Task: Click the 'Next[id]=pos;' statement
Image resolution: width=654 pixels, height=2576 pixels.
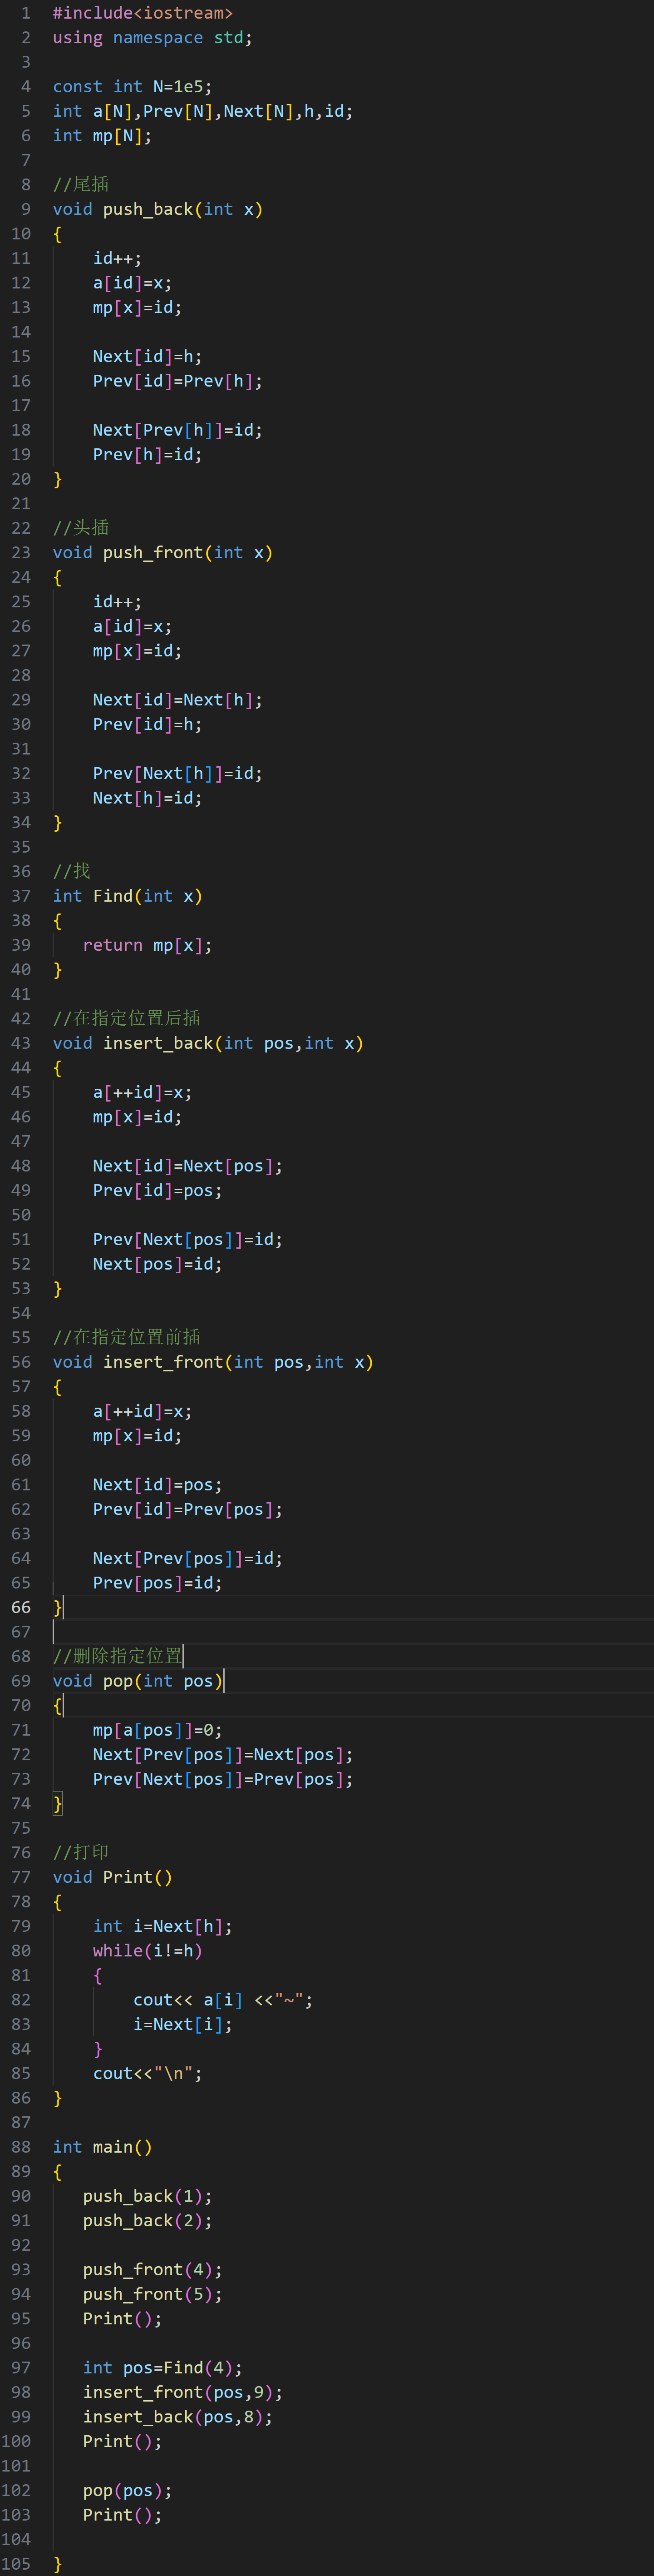Action: (158, 1485)
